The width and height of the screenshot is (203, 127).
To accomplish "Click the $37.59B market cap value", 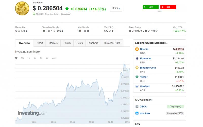I will 21,31.
